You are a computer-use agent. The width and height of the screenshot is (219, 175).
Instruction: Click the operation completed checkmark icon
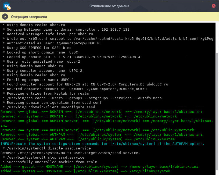click(x=5, y=17)
